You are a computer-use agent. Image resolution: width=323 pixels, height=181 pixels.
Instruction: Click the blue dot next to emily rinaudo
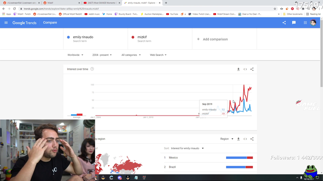click(69, 37)
